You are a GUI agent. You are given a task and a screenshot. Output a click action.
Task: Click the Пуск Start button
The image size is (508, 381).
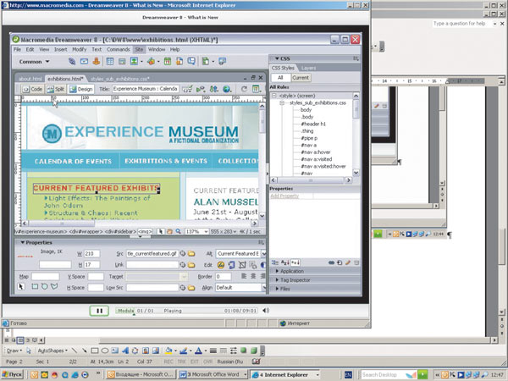[x=13, y=374]
